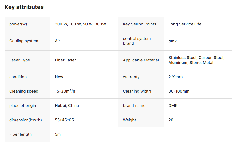Click the Air cooling value
Screen dimensions: 237x146
57,41
